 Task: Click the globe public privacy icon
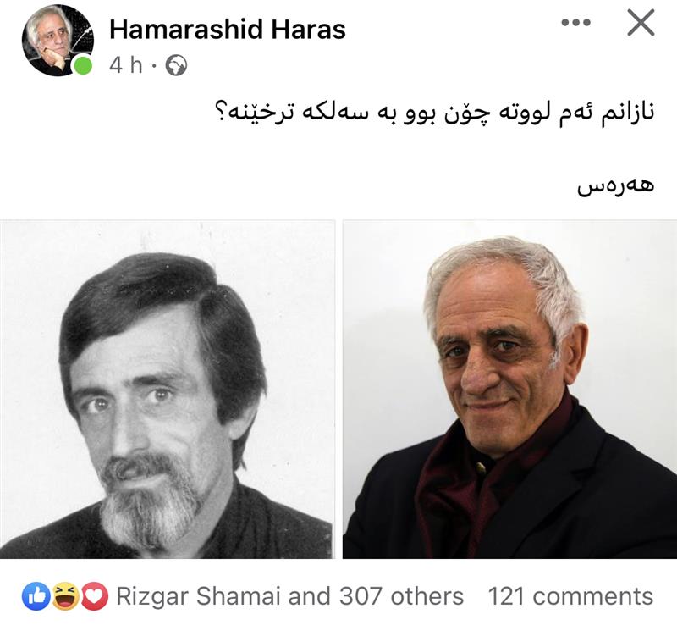click(x=177, y=66)
